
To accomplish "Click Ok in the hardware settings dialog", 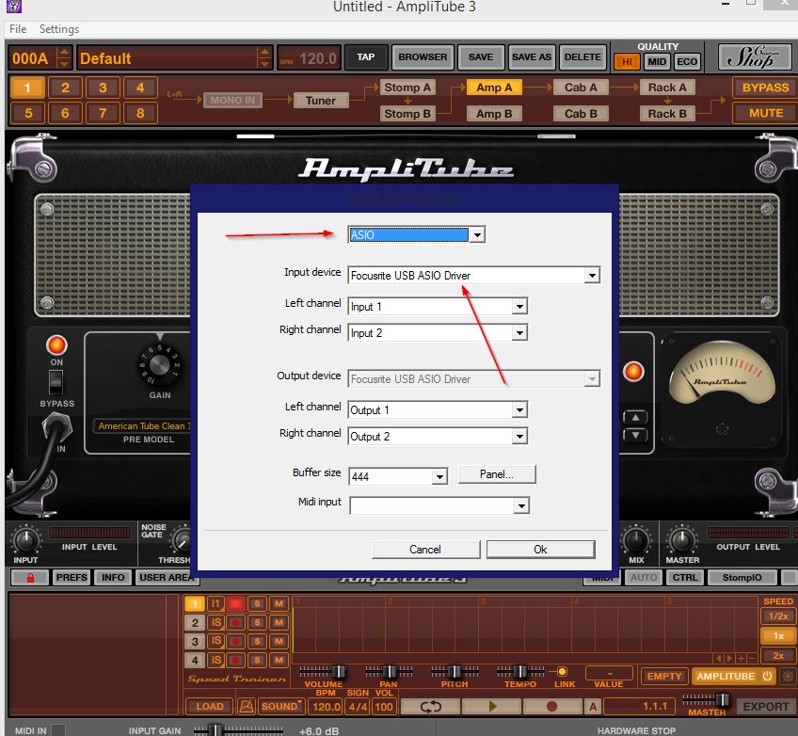I will 540,550.
